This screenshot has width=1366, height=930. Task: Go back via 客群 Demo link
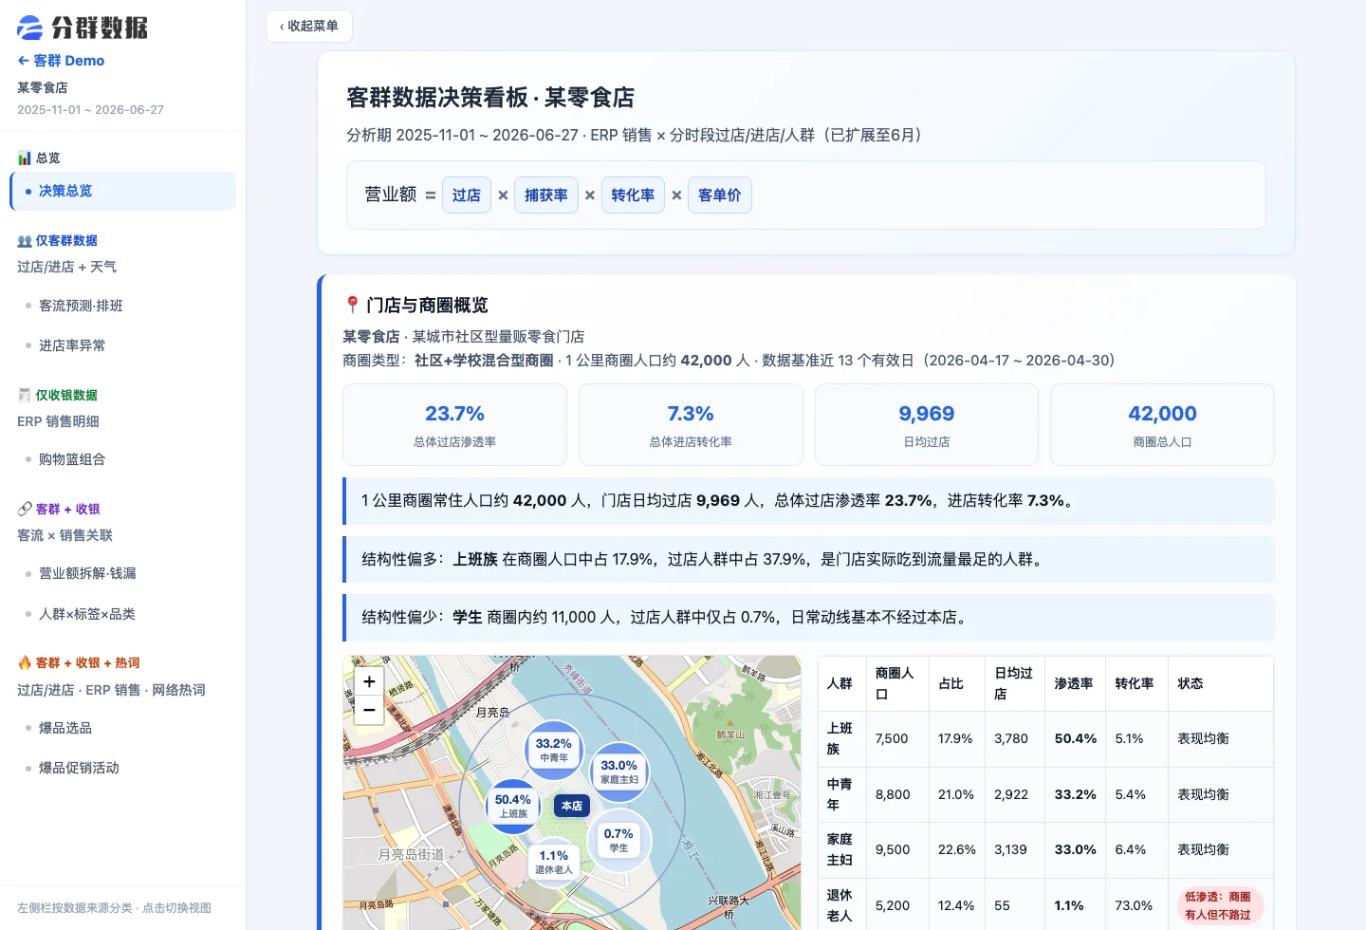tap(61, 61)
